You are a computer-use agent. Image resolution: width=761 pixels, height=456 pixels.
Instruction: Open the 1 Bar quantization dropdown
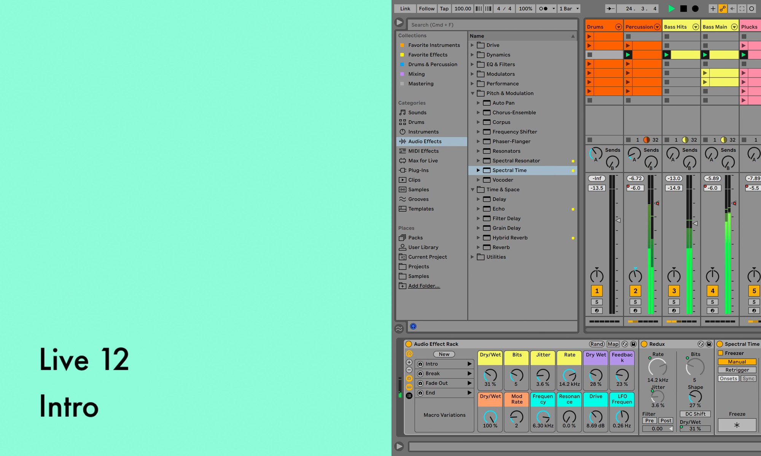tap(568, 8)
